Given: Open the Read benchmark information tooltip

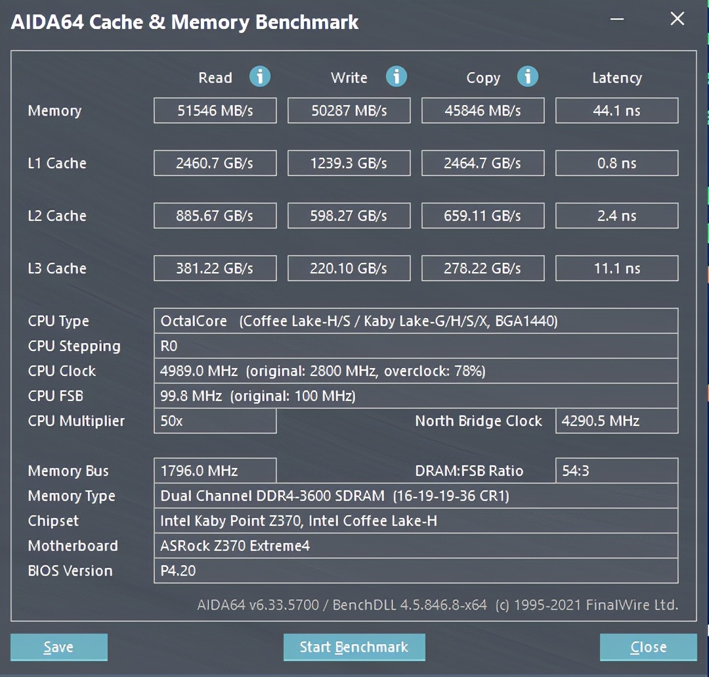Looking at the screenshot, I should [260, 77].
